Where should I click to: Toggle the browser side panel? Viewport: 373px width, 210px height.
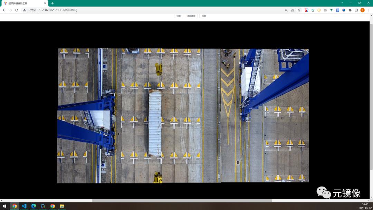coord(356,10)
